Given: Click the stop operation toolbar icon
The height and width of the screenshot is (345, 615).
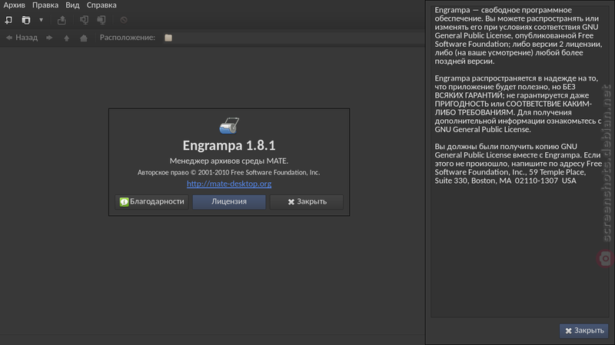Looking at the screenshot, I should pyautogui.click(x=124, y=20).
